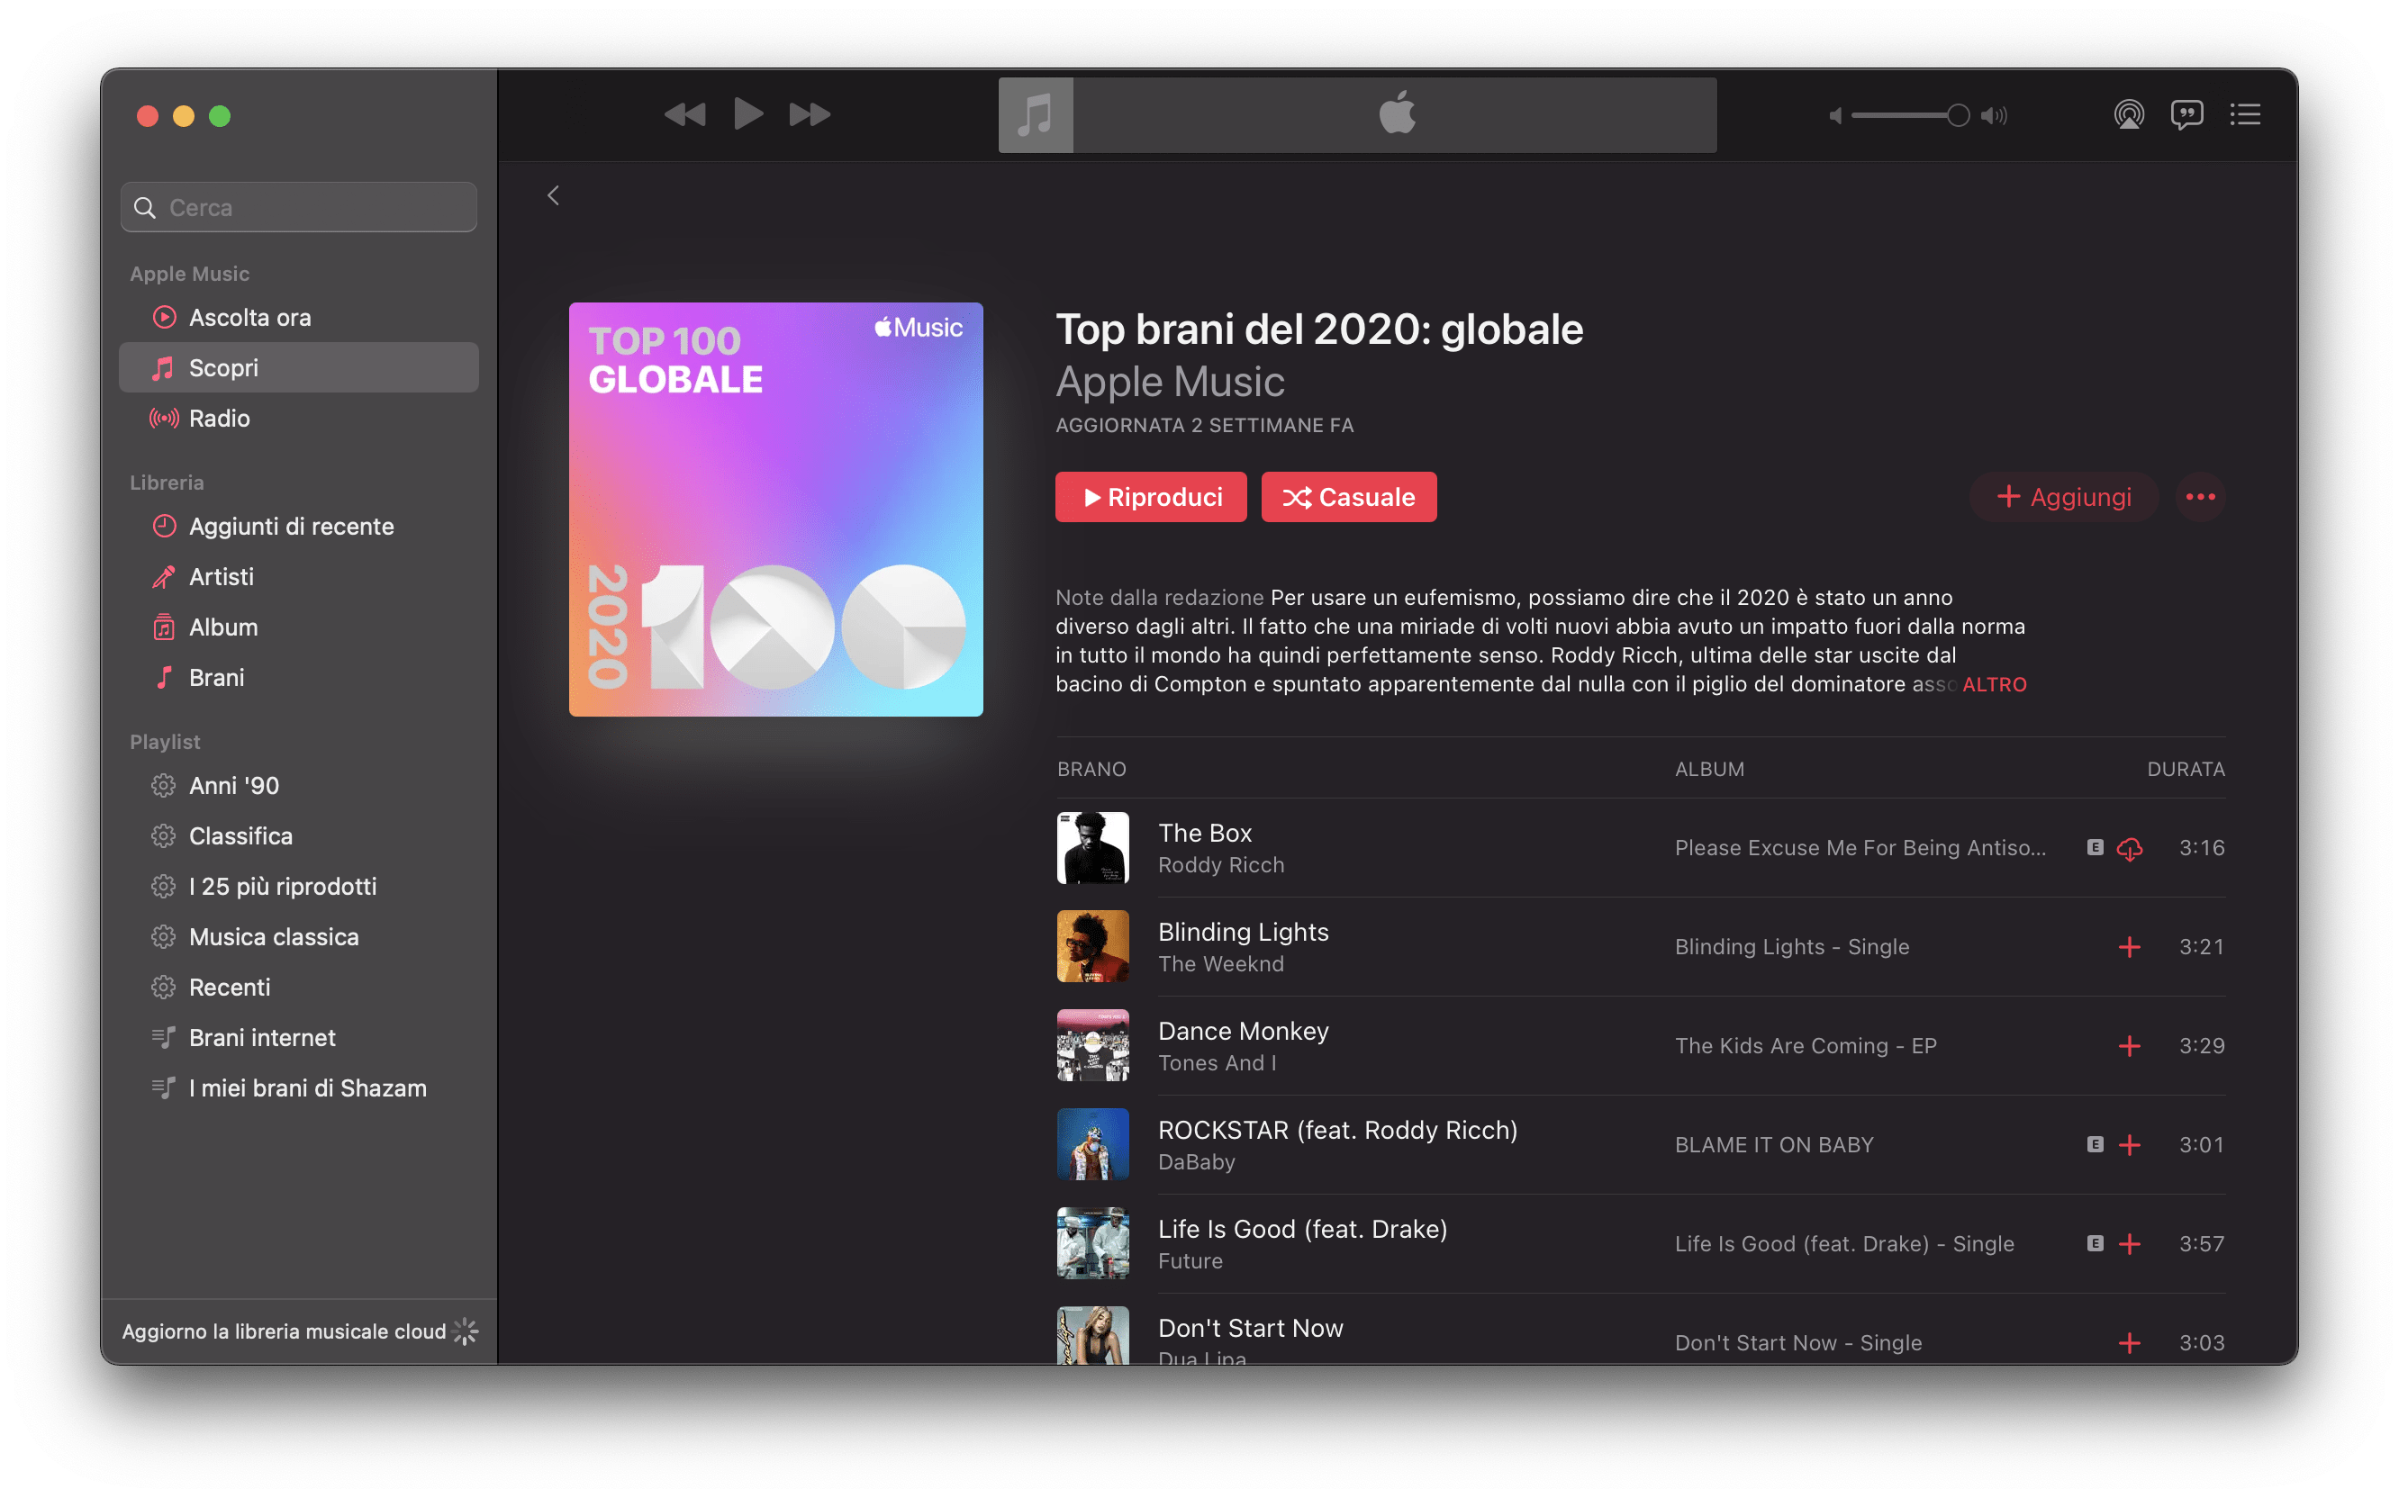The image size is (2399, 1498).
Task: Skip forward with fast-forward icon
Action: [x=810, y=115]
